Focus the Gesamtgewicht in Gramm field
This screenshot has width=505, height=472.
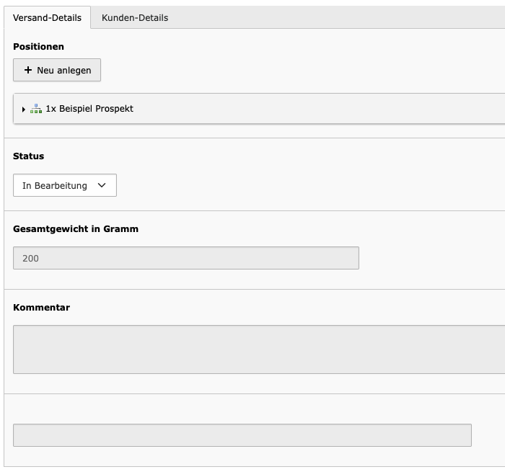coord(186,258)
